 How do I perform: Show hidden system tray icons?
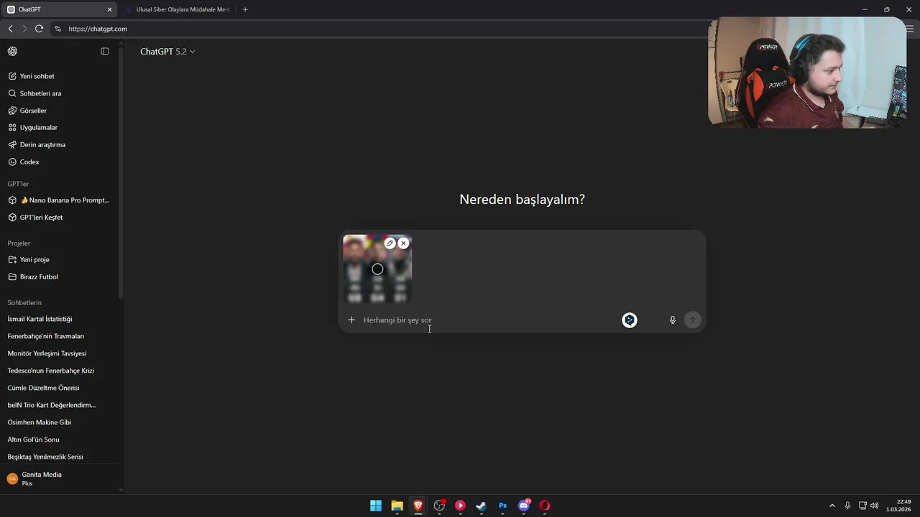832,506
